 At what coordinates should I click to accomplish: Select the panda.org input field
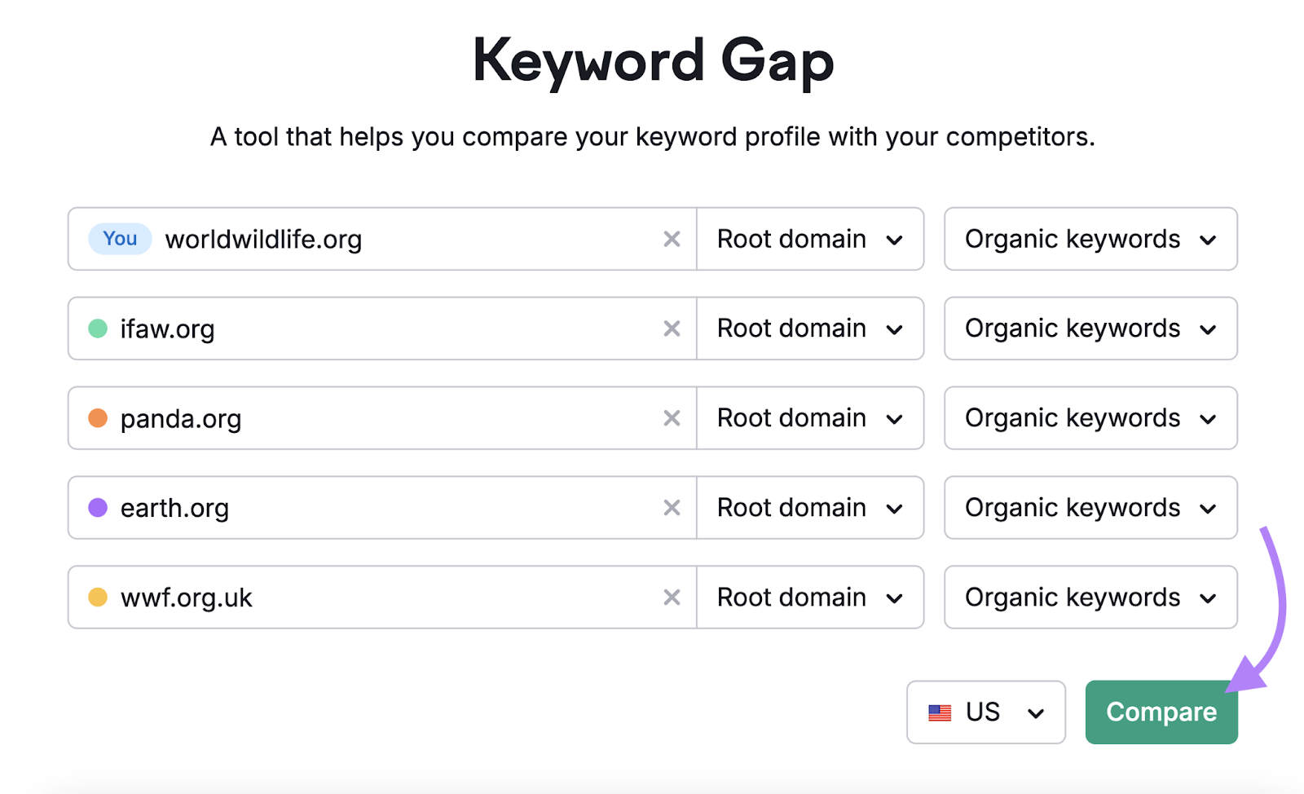pyautogui.click(x=367, y=418)
